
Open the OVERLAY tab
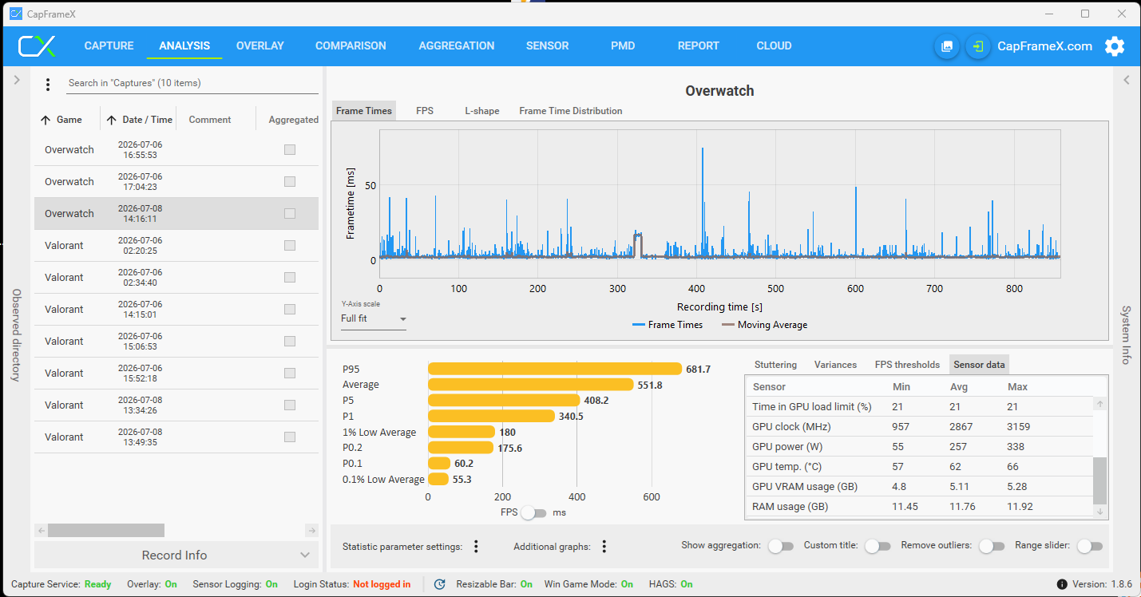tap(260, 46)
